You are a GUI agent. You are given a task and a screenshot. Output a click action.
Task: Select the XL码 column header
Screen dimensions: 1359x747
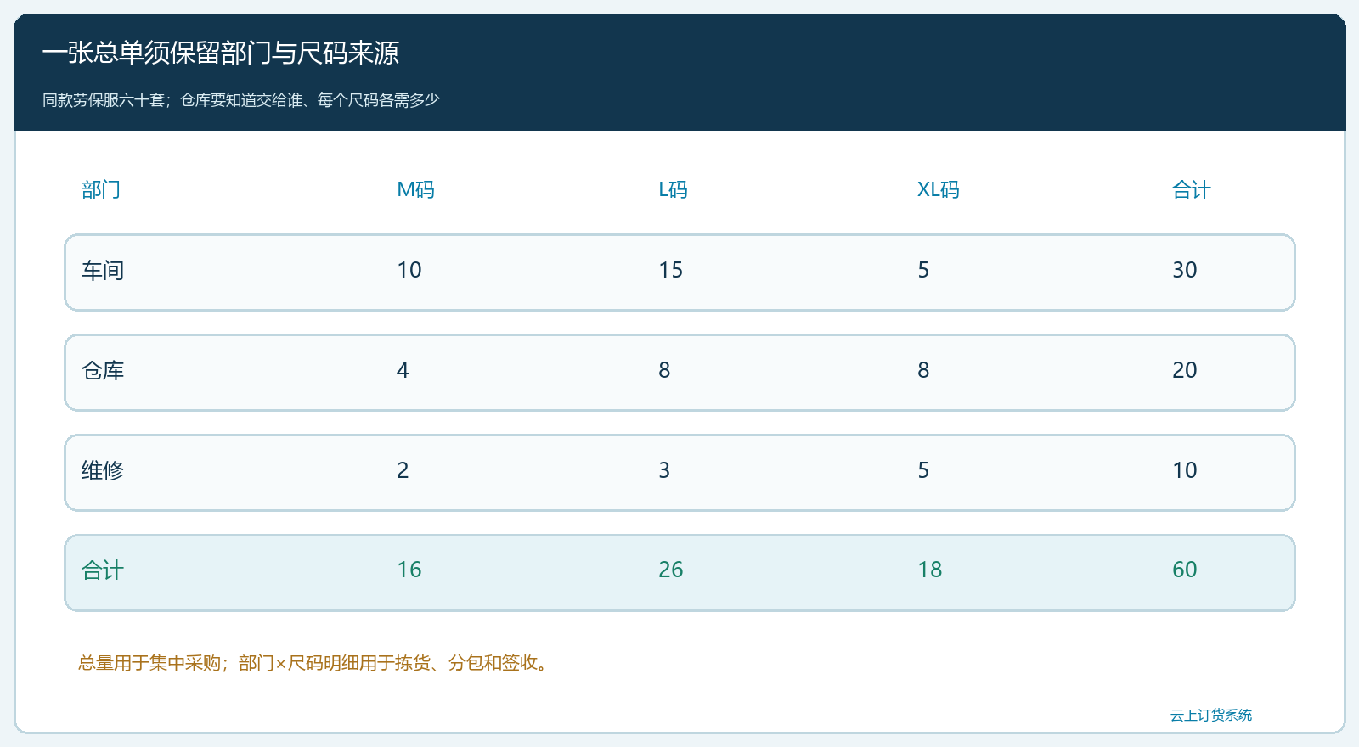pyautogui.click(x=938, y=189)
